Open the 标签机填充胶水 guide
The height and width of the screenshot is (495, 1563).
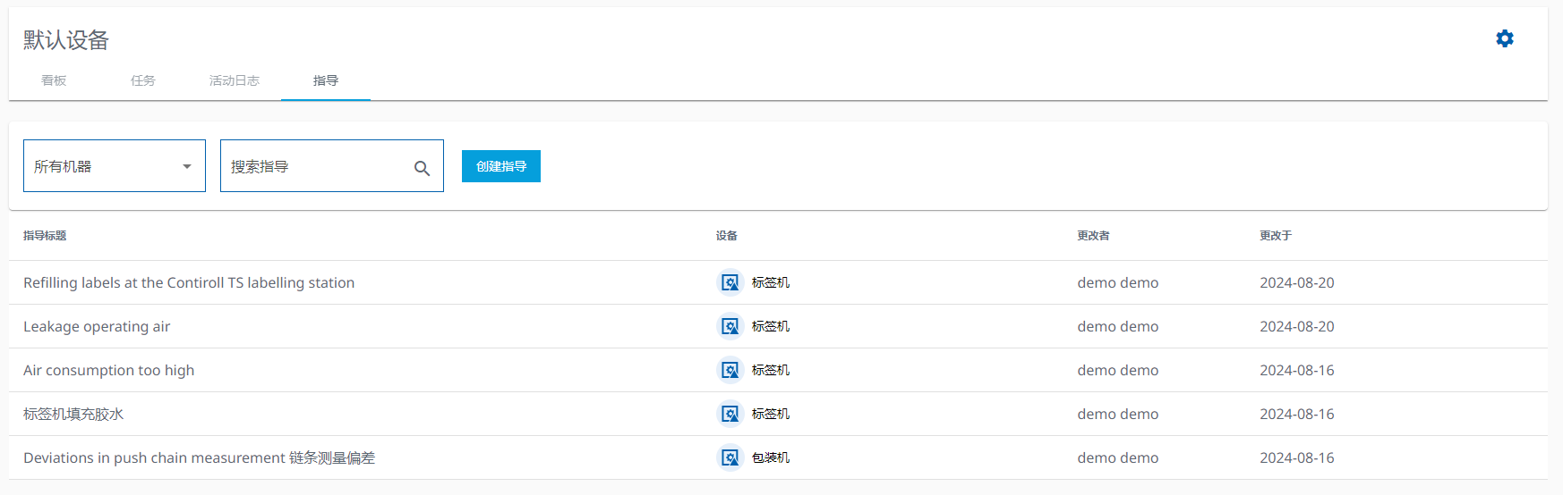point(73,414)
